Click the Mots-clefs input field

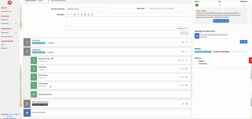click(x=168, y=8)
